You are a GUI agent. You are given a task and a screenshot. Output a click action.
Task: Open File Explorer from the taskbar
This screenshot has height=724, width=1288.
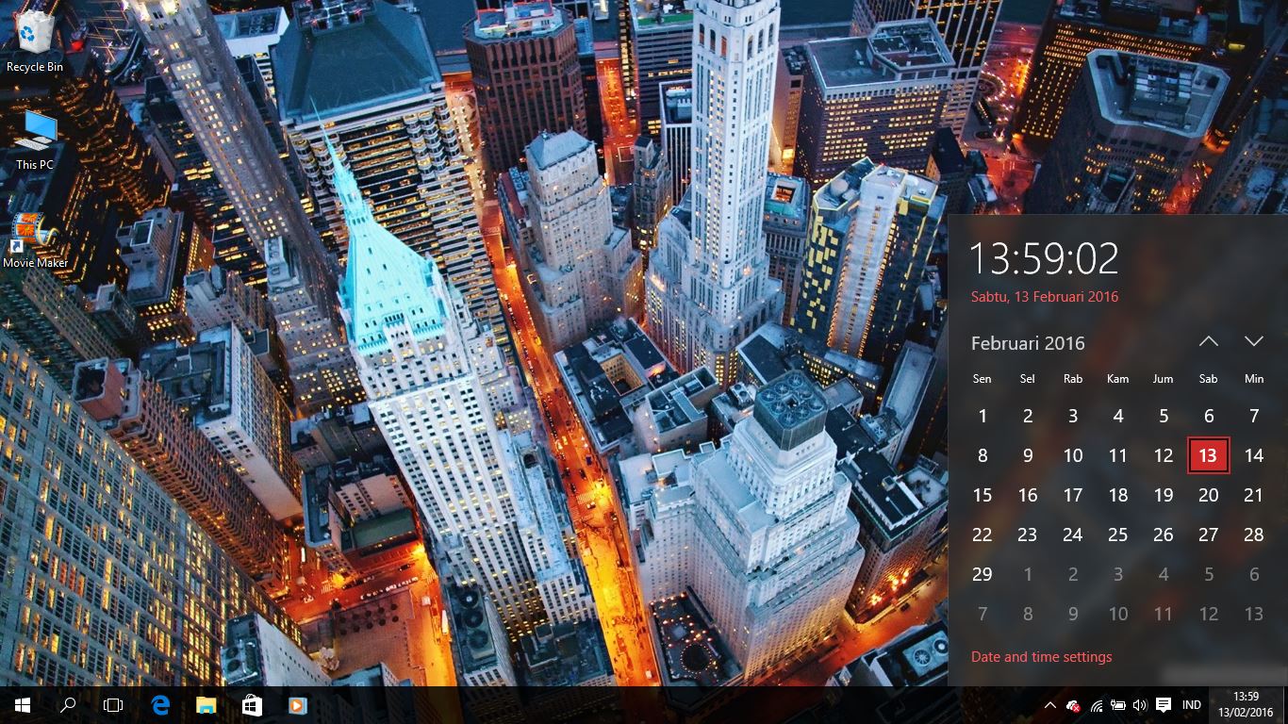coord(206,705)
